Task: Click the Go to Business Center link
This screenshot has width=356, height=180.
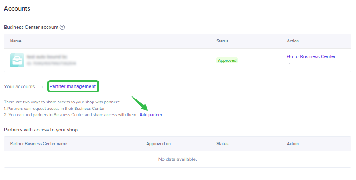Action: click(x=311, y=56)
